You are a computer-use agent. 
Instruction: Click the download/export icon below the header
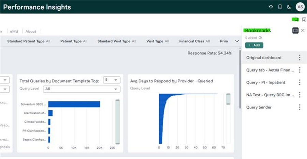point(304,19)
